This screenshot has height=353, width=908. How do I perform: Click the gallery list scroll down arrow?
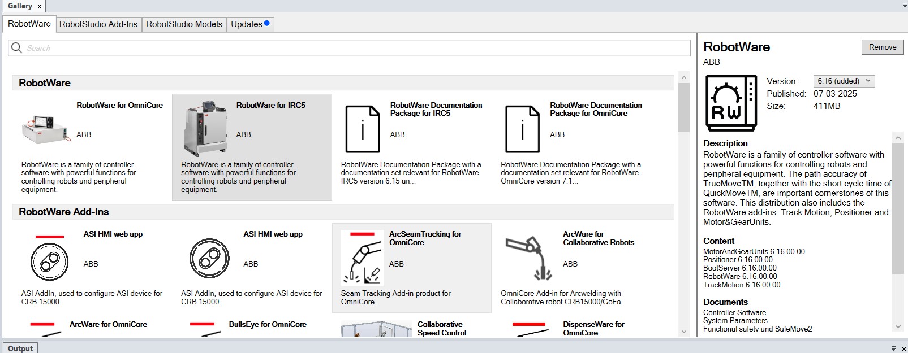pyautogui.click(x=683, y=332)
